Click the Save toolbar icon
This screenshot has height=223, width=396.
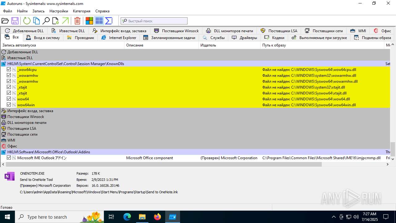15,21
